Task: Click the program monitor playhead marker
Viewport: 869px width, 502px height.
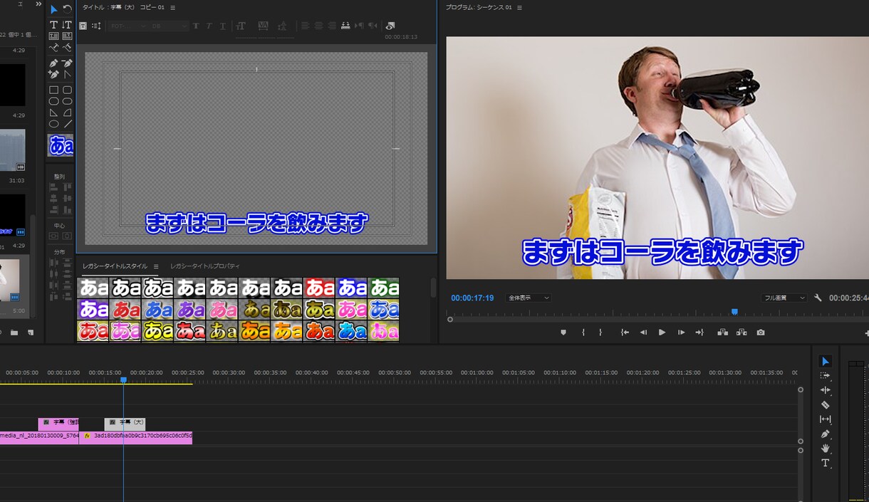Action: [734, 312]
